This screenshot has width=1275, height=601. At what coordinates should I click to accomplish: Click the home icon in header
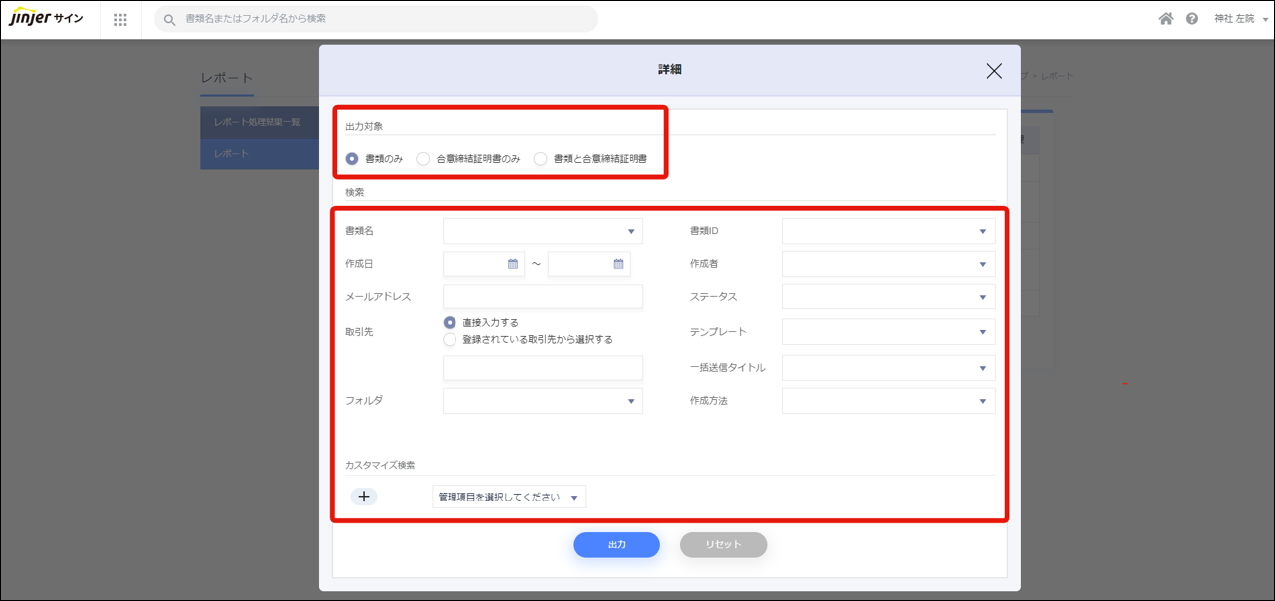click(x=1166, y=19)
